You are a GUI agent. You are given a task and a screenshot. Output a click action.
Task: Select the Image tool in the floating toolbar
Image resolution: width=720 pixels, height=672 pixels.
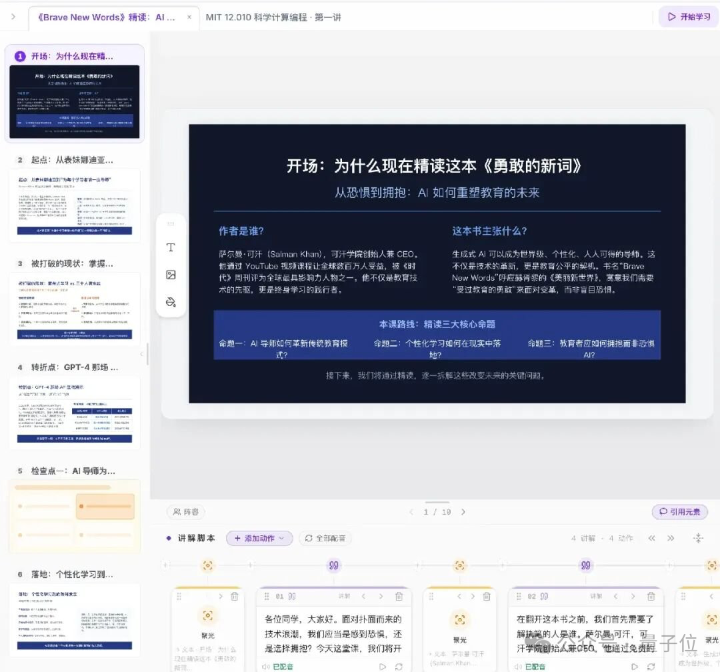171,275
